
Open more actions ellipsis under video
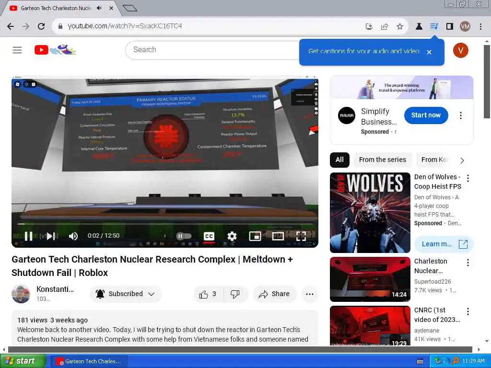(310, 294)
